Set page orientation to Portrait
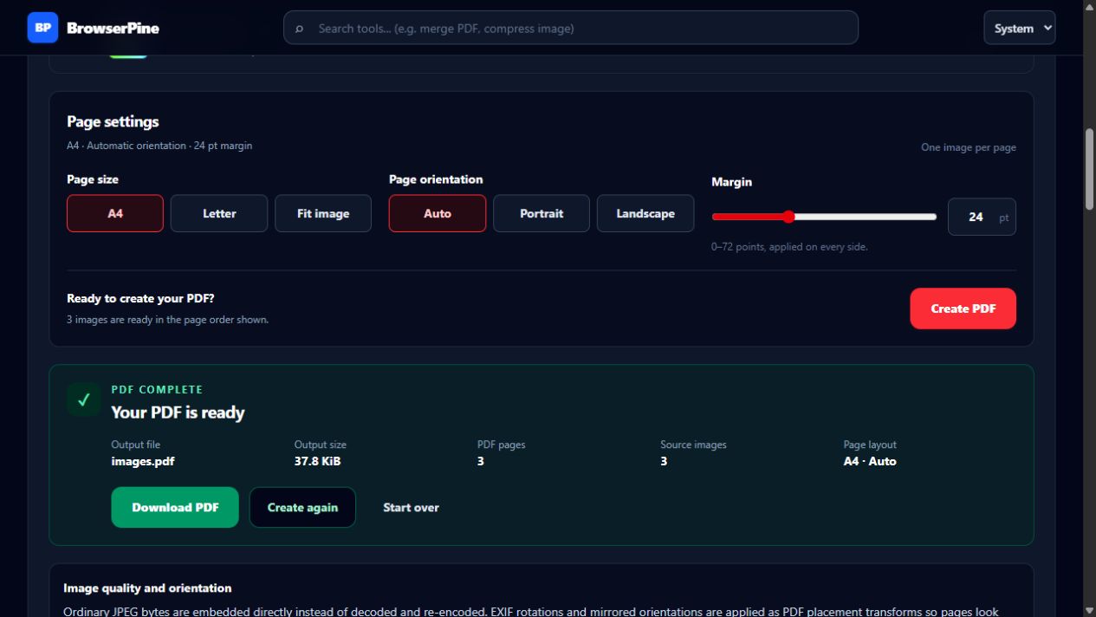Image resolution: width=1096 pixels, height=617 pixels. tap(542, 213)
